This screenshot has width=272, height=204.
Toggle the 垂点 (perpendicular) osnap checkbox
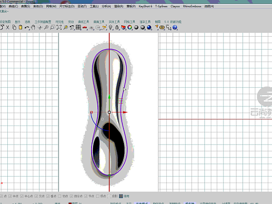(x=48, y=196)
